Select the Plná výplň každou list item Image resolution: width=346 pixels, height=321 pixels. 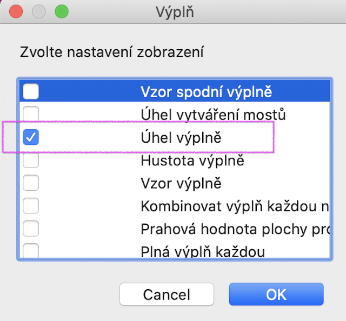pos(203,251)
